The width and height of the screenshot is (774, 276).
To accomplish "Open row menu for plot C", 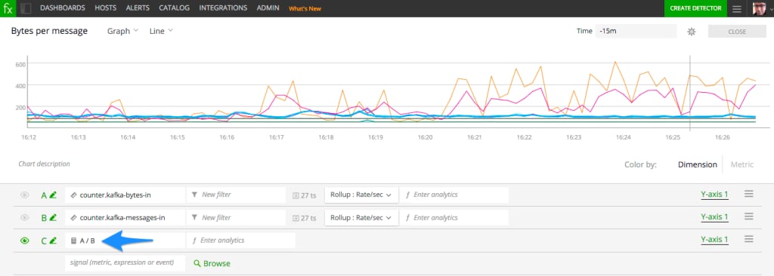I will 749,239.
